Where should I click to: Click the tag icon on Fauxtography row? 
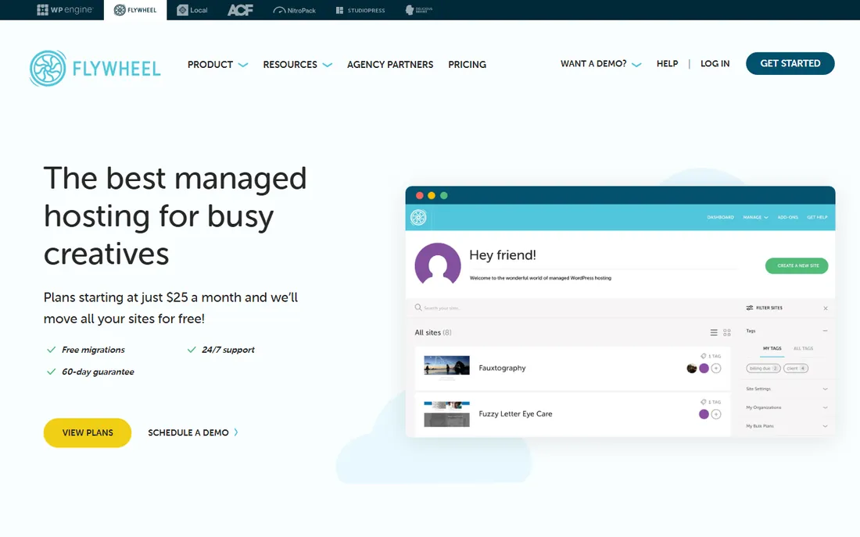point(704,356)
